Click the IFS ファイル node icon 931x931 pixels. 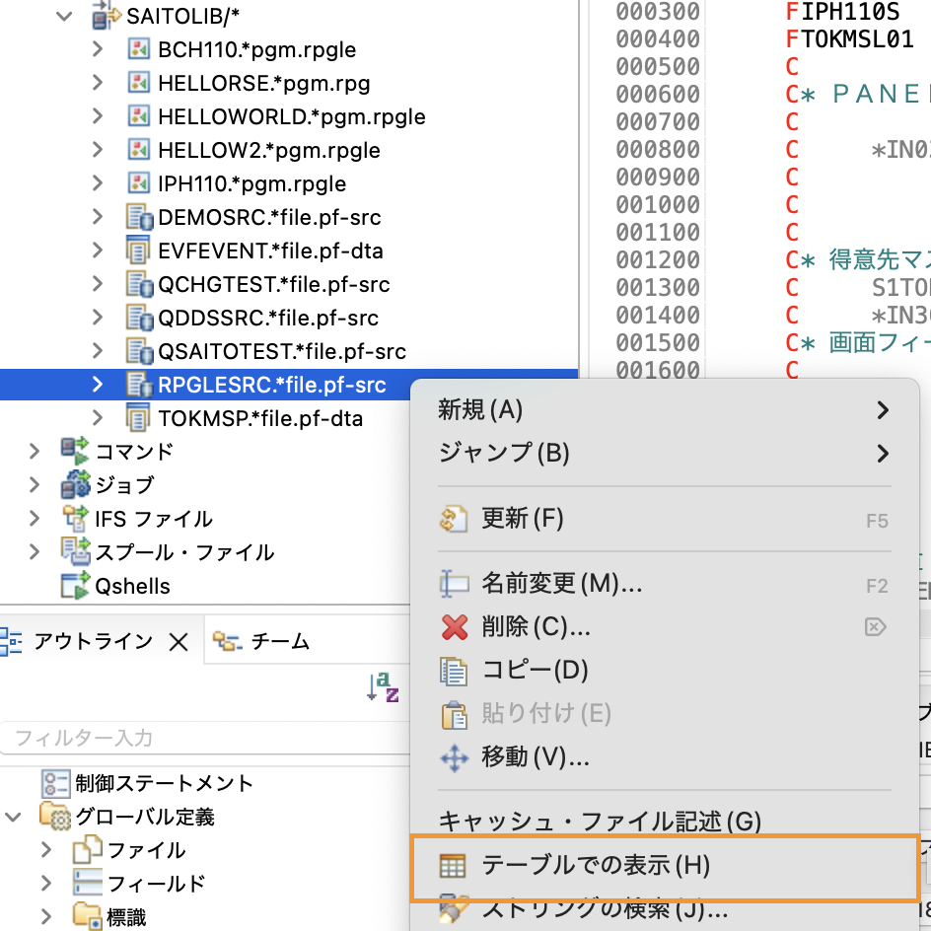click(x=72, y=519)
